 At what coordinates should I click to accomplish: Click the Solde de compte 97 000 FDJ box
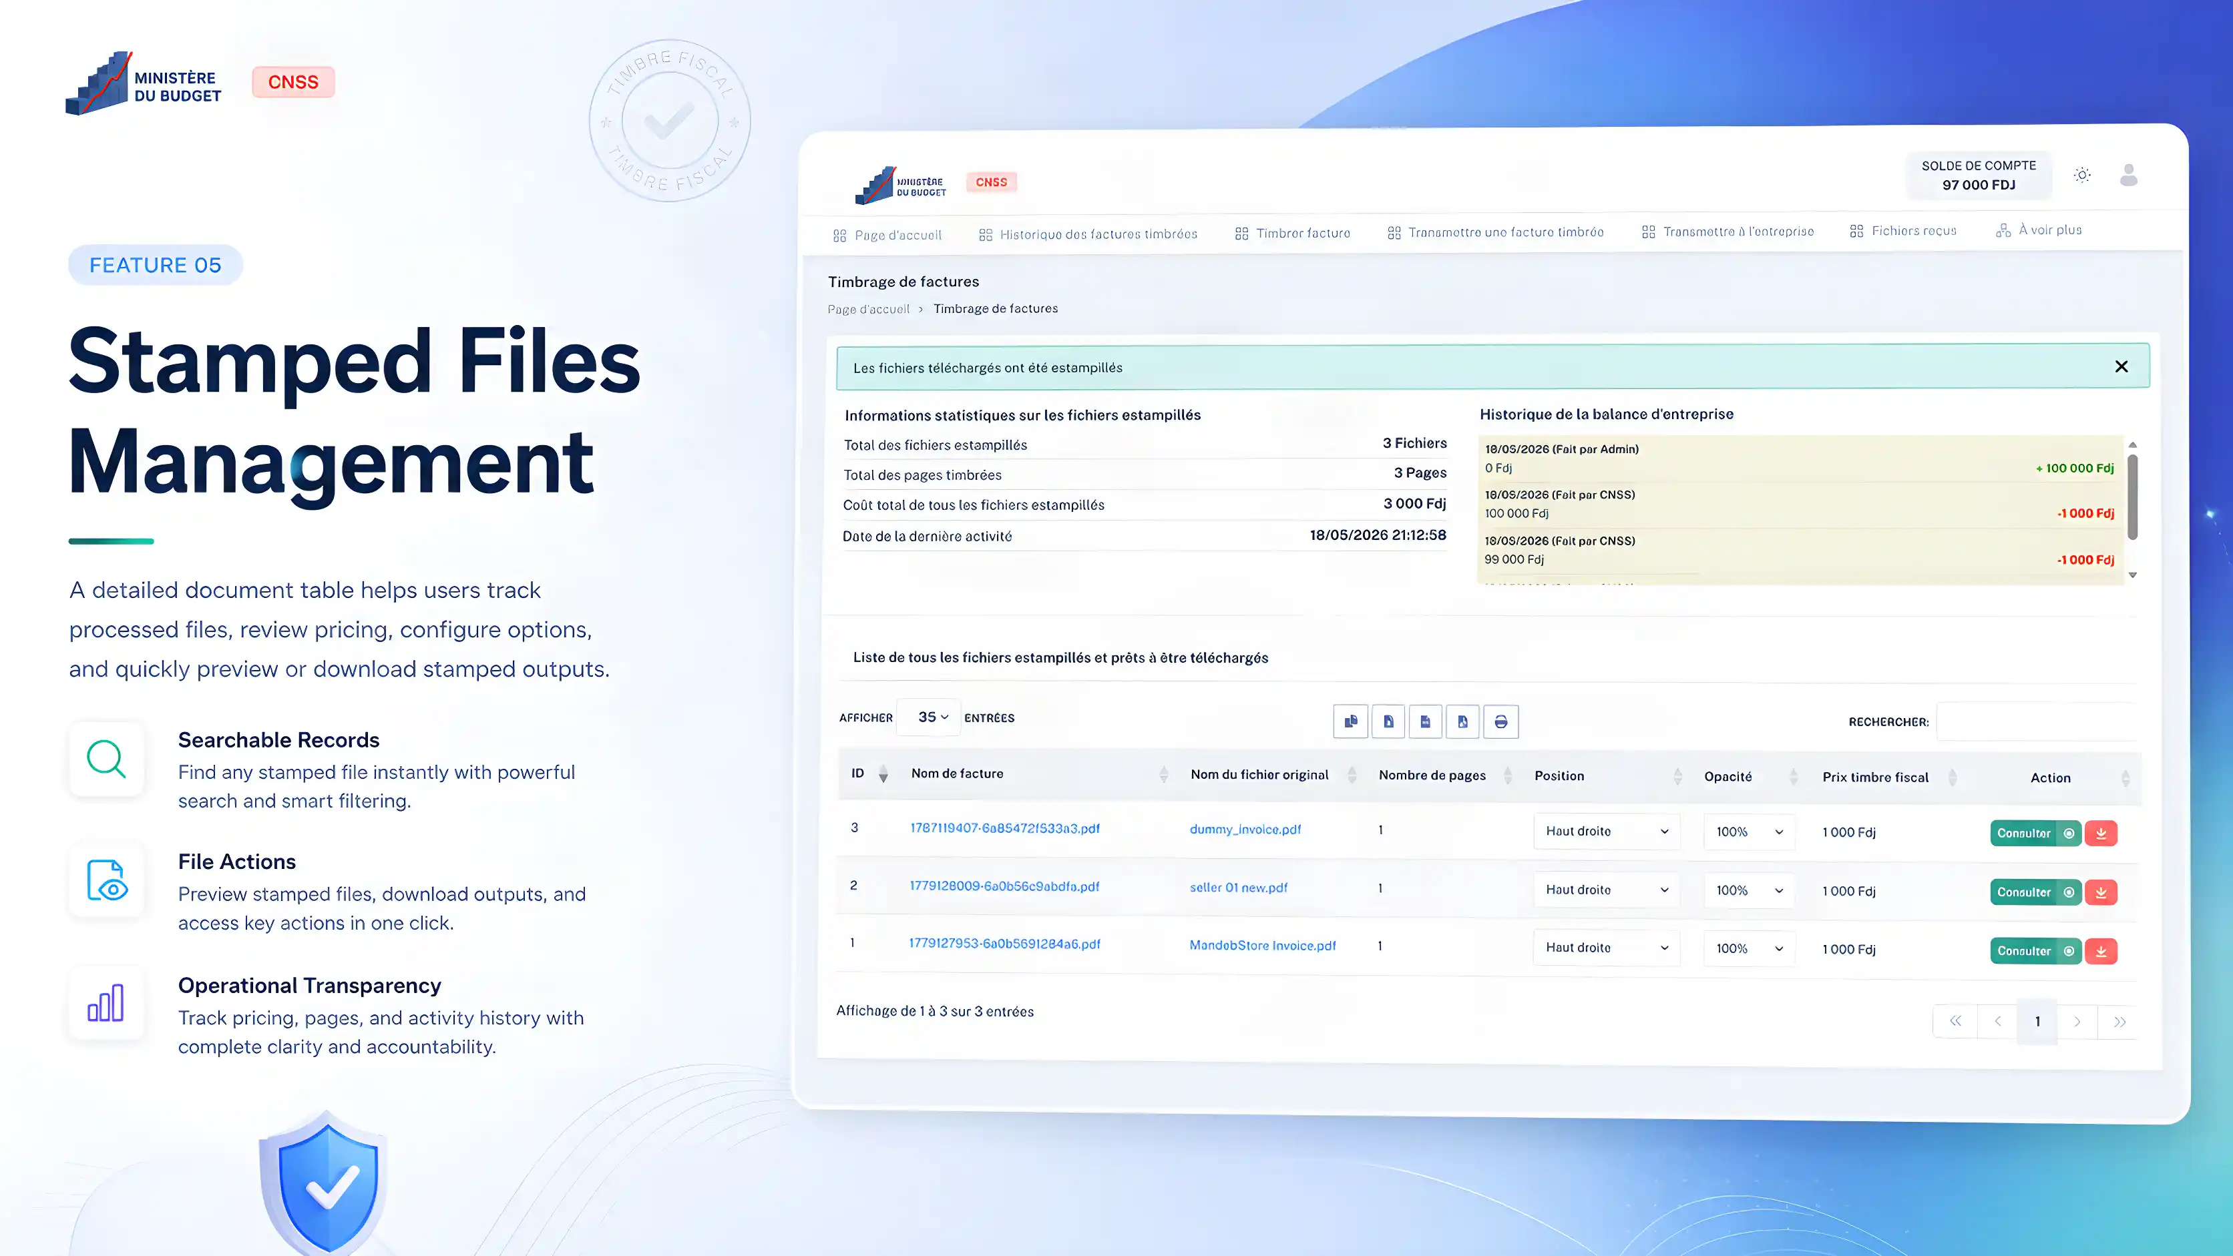click(x=1979, y=175)
